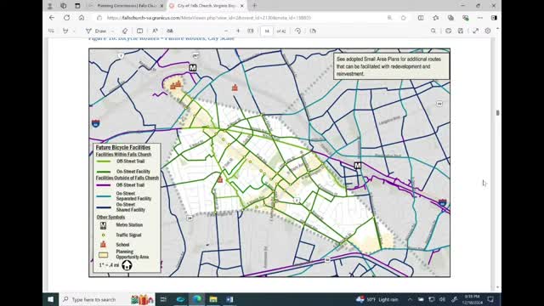Search within the PDF document

(433, 31)
